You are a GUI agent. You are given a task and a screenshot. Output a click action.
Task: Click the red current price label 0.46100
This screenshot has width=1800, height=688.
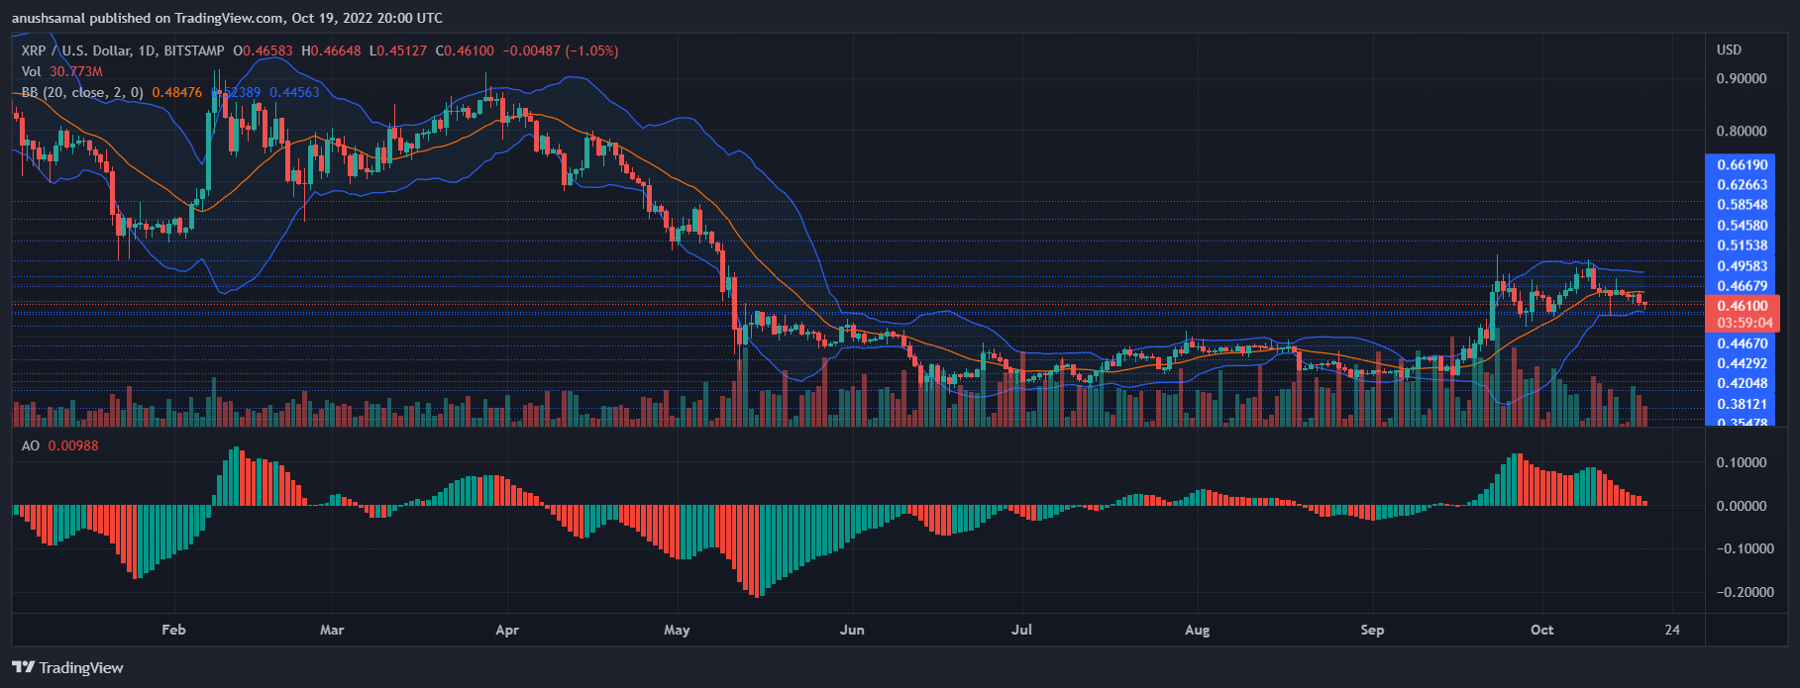[1742, 306]
